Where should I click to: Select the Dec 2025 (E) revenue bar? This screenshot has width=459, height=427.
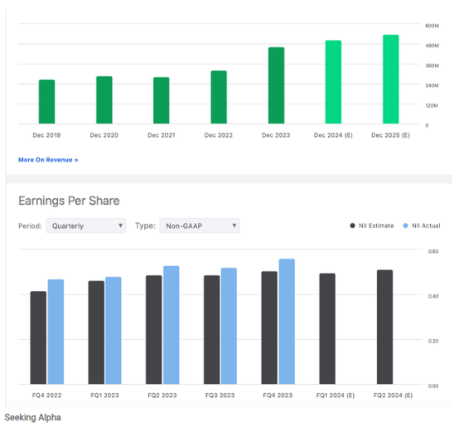coord(391,80)
